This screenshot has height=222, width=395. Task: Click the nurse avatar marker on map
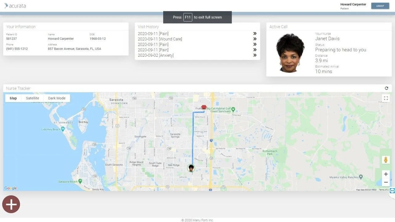(191, 168)
